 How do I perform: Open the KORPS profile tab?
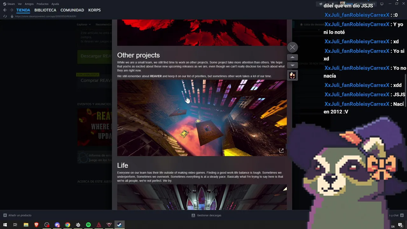pos(94,10)
